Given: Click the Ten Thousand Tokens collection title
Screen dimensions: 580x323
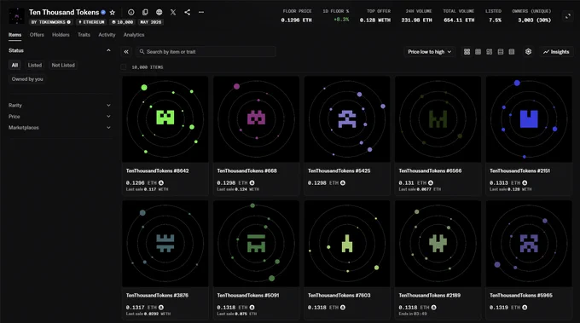Looking at the screenshot, I should (64, 12).
